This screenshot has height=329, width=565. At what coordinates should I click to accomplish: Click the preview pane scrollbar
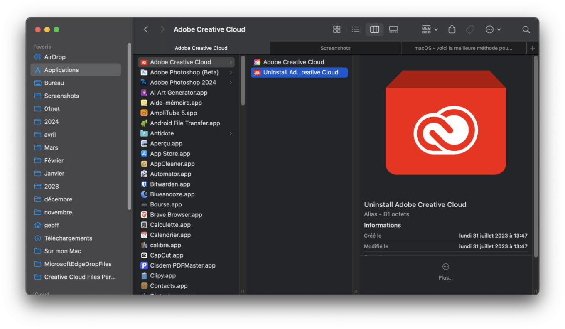click(x=536, y=157)
